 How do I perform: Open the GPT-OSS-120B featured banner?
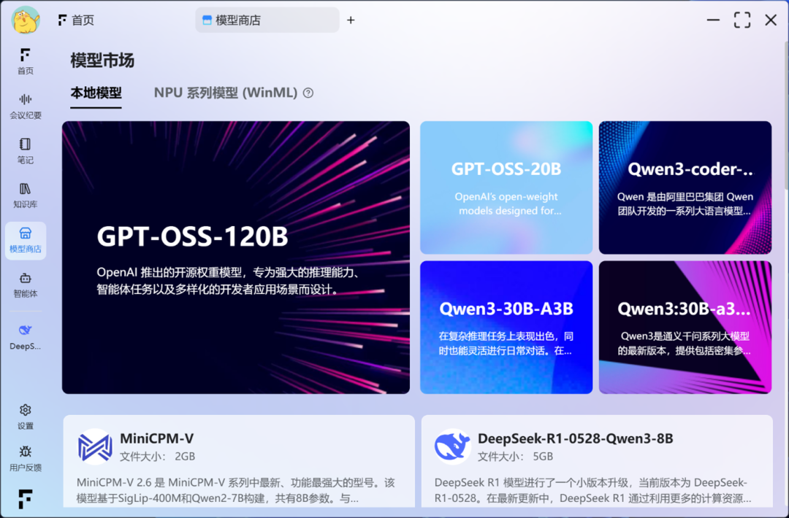pos(236,258)
